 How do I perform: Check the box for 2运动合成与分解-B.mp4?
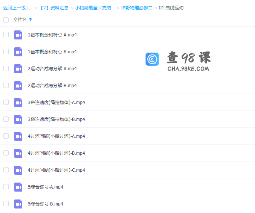(x=6, y=85)
